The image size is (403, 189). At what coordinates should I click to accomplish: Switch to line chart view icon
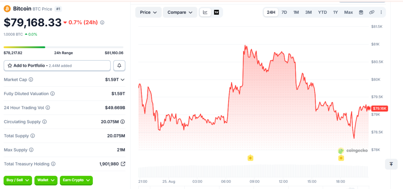point(205,12)
